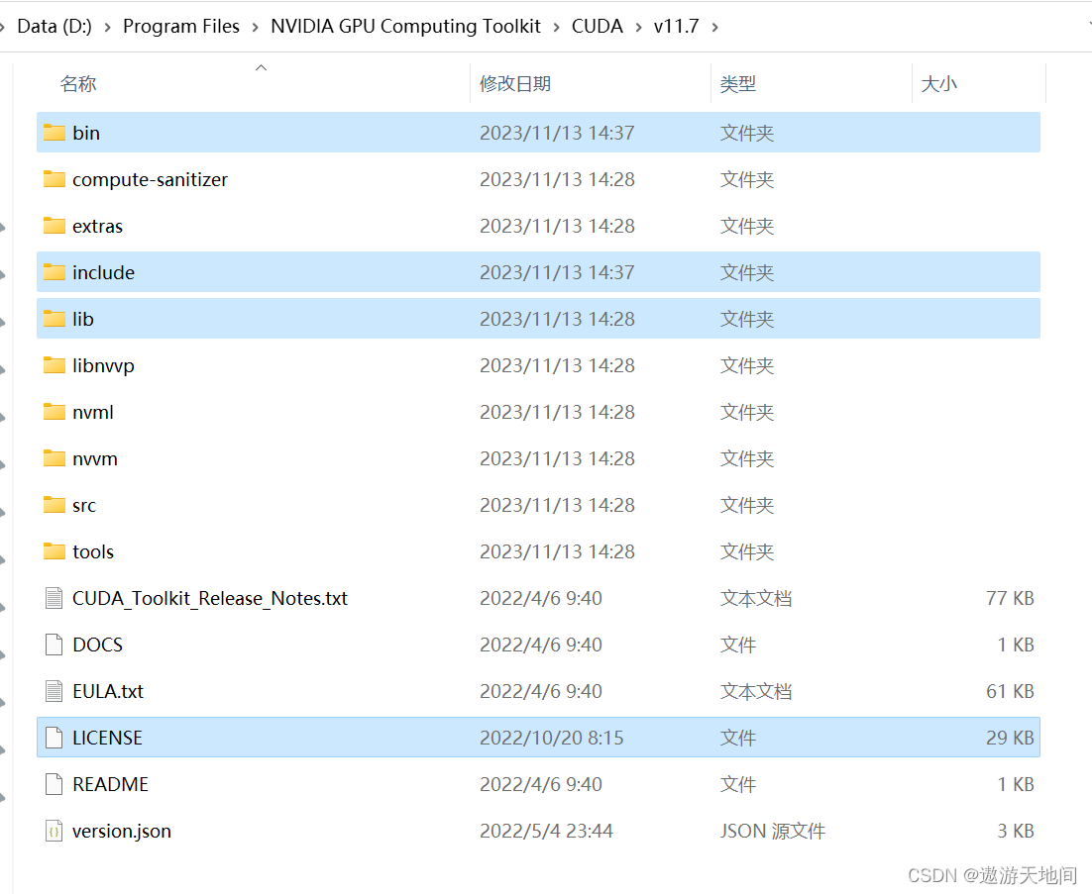Select the src folder name
This screenshot has height=894, width=1092.
coord(83,506)
